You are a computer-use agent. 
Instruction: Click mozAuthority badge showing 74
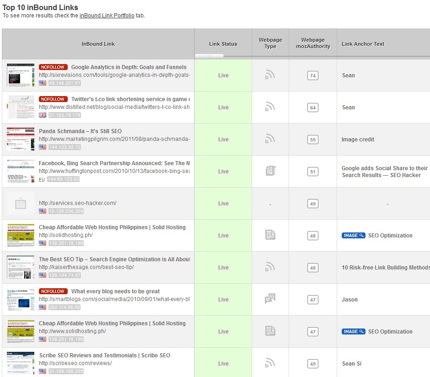point(313,75)
